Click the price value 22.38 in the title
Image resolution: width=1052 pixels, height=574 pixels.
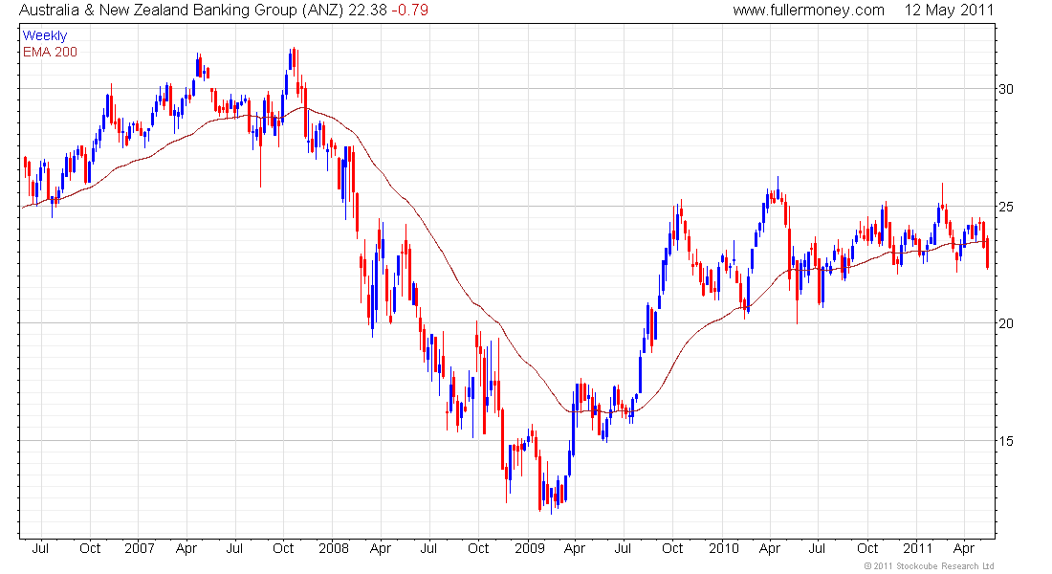click(x=367, y=11)
